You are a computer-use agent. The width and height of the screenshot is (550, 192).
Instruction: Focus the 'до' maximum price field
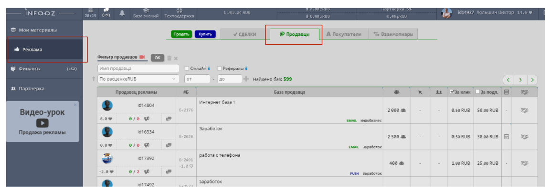pyautogui.click(x=230, y=79)
